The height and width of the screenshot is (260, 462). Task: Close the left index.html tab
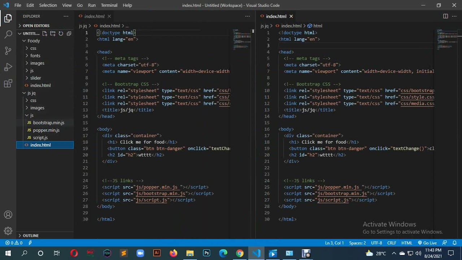[x=109, y=16]
